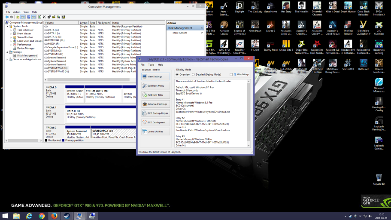Click the View Settings button in EasyBCD
Viewport: 391px width, 220px height.
click(156, 76)
